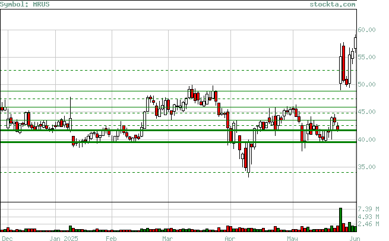
Task: Click the 45.00 price axis label
Action: tap(366, 112)
